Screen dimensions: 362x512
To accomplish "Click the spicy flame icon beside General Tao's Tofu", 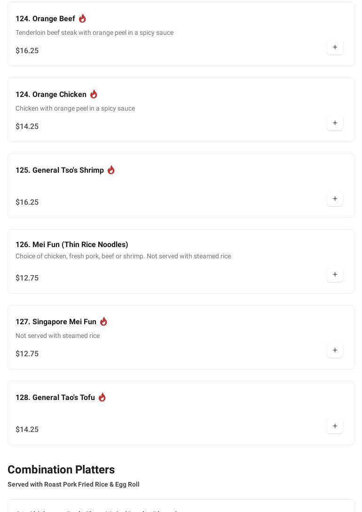I will [x=102, y=397].
